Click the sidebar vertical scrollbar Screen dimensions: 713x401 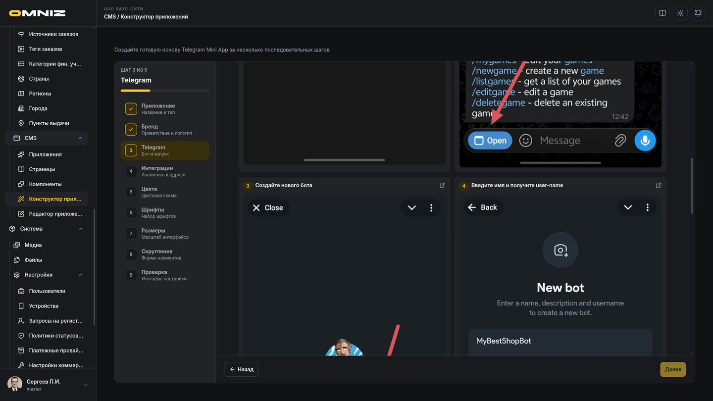[x=94, y=267]
